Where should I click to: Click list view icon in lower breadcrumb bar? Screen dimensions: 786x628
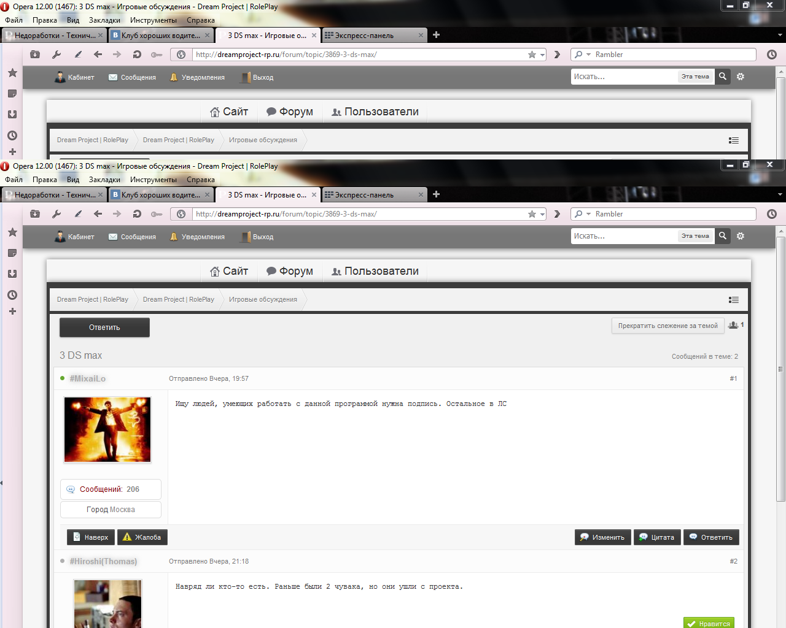[734, 300]
